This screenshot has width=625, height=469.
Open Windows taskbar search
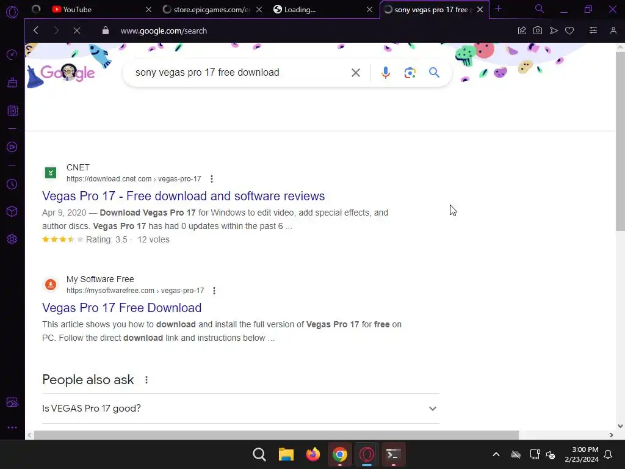(x=259, y=454)
